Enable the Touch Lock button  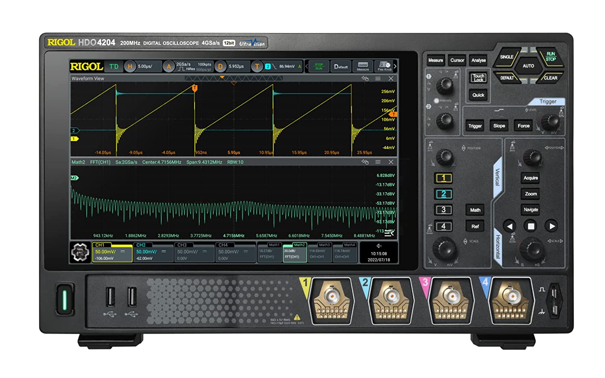(478, 78)
